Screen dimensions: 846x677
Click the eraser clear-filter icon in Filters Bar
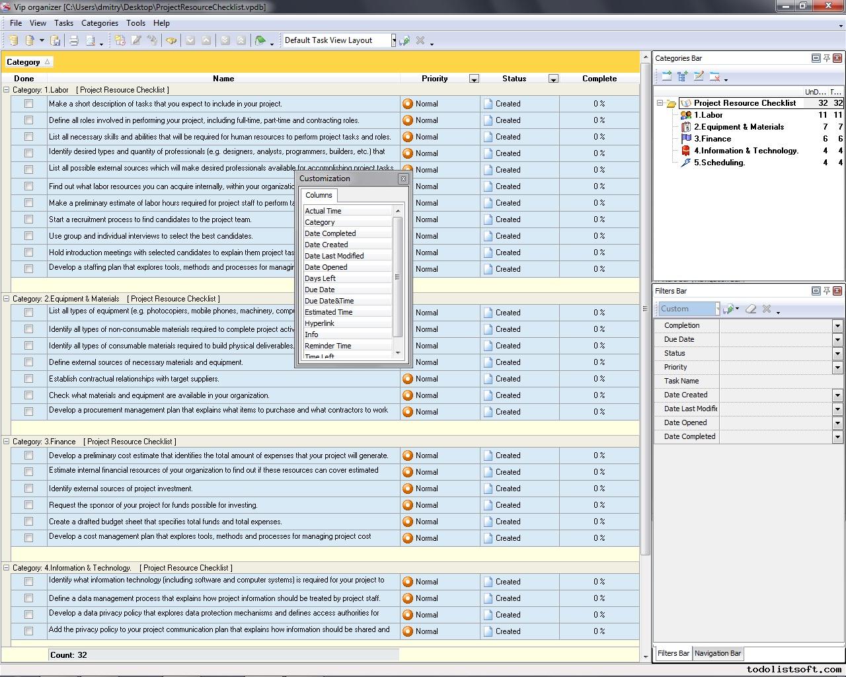(751, 309)
